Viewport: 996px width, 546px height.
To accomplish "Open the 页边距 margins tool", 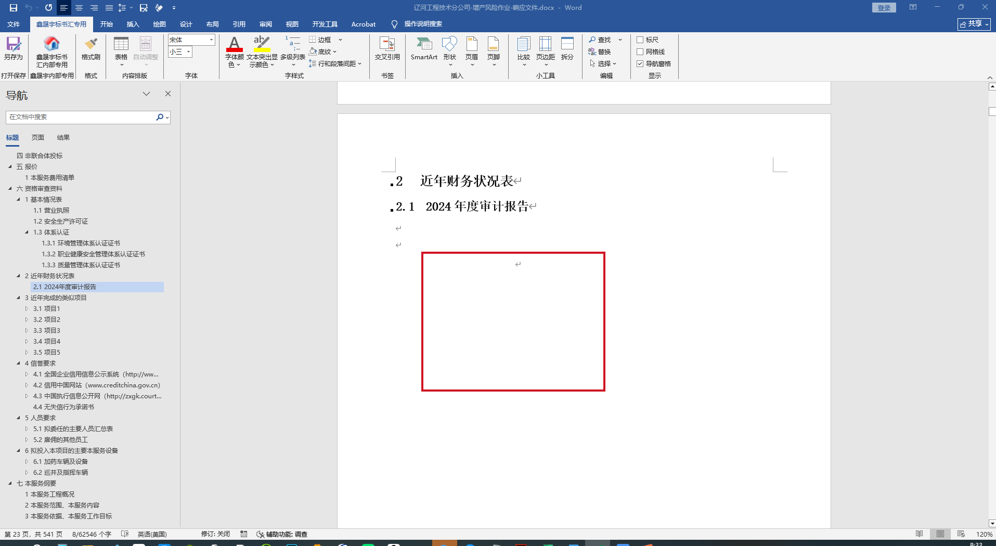I will pos(546,51).
